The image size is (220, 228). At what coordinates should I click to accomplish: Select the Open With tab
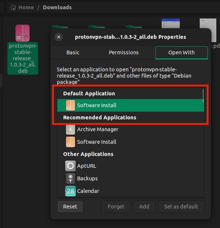(182, 52)
